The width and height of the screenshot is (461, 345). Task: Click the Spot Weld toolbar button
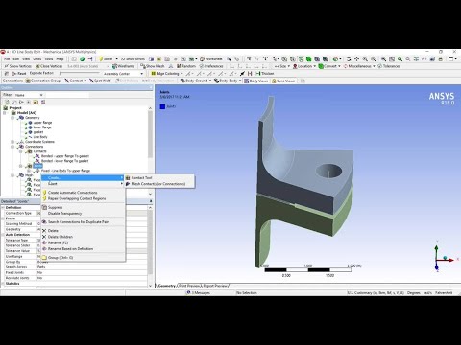point(100,80)
